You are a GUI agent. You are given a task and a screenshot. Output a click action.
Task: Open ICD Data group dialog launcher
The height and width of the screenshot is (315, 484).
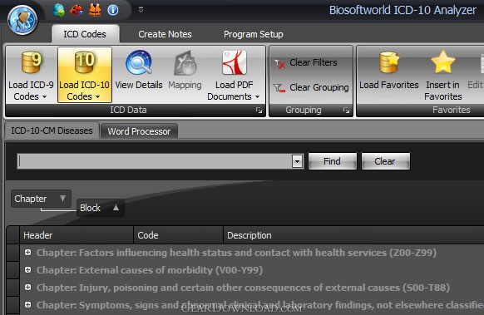[259, 111]
